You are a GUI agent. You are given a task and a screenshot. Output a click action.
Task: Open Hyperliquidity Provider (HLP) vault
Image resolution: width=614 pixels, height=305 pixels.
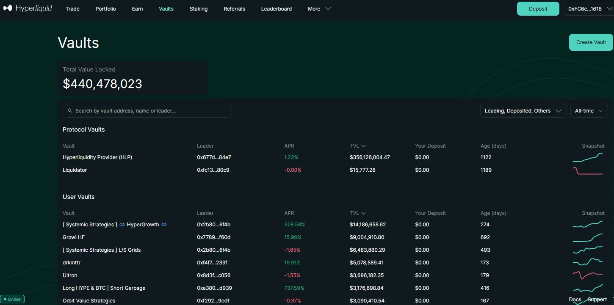[97, 157]
